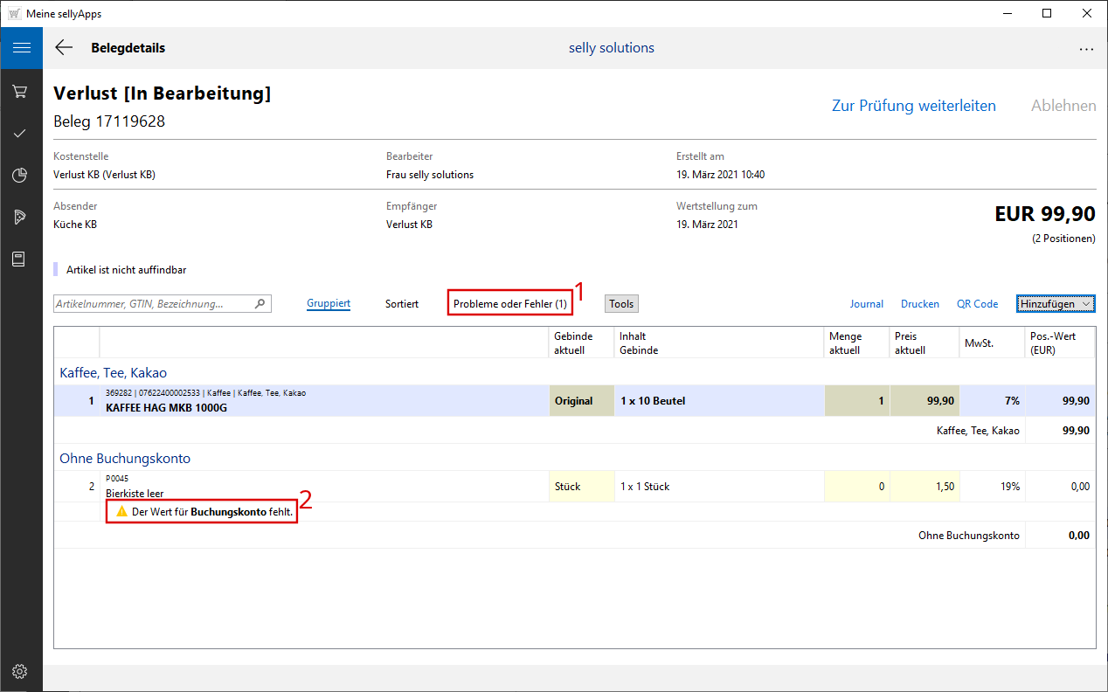Image resolution: width=1108 pixels, height=692 pixels.
Task: Open the book icon in sidebar
Action: (x=20, y=259)
